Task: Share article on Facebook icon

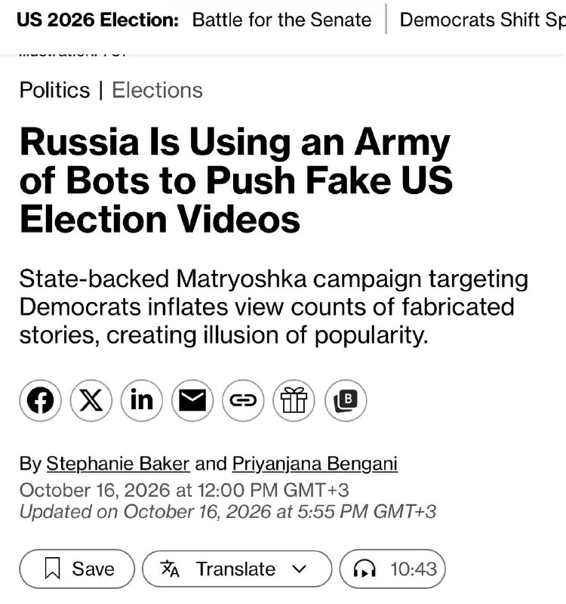Action: click(x=41, y=401)
